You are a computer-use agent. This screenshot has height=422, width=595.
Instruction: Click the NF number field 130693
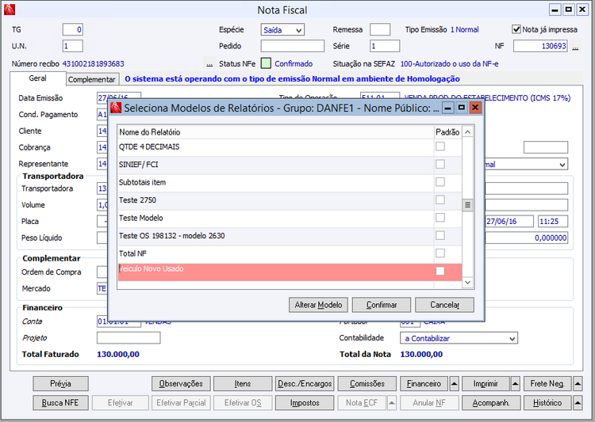click(x=540, y=46)
